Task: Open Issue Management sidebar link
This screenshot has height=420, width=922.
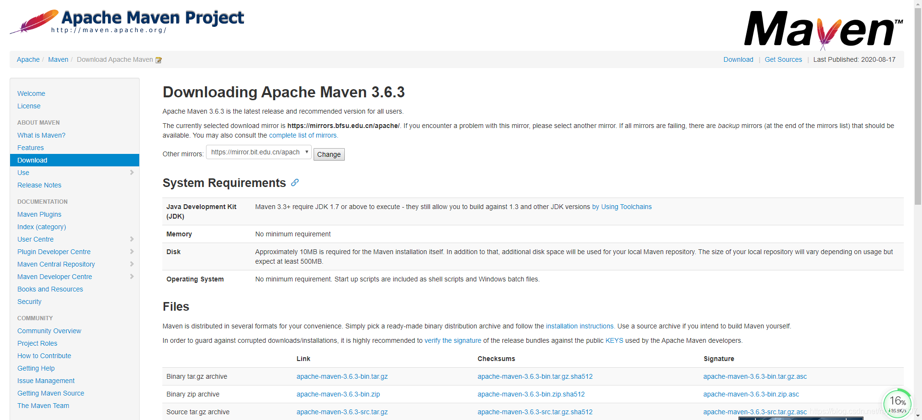Action: (46, 381)
